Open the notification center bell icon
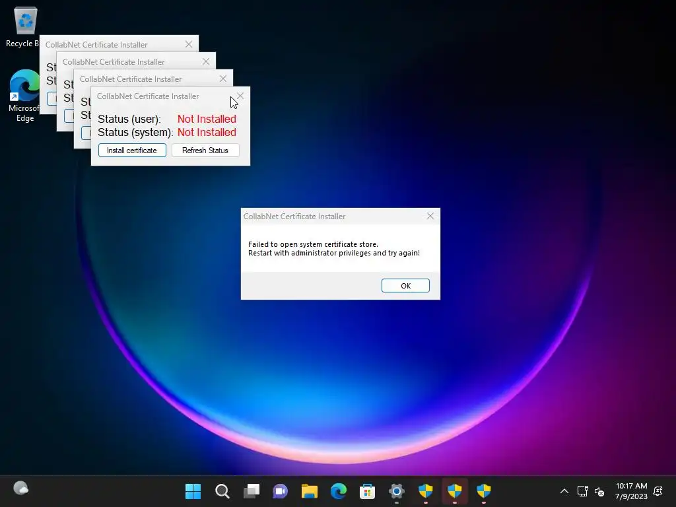This screenshot has height=507, width=676. (x=658, y=491)
